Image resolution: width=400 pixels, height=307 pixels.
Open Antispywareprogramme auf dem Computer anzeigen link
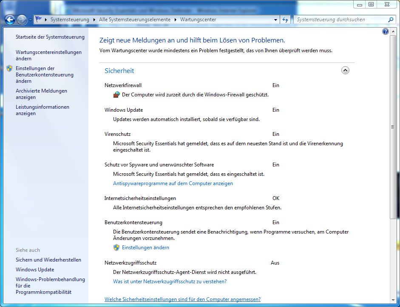pos(173,183)
